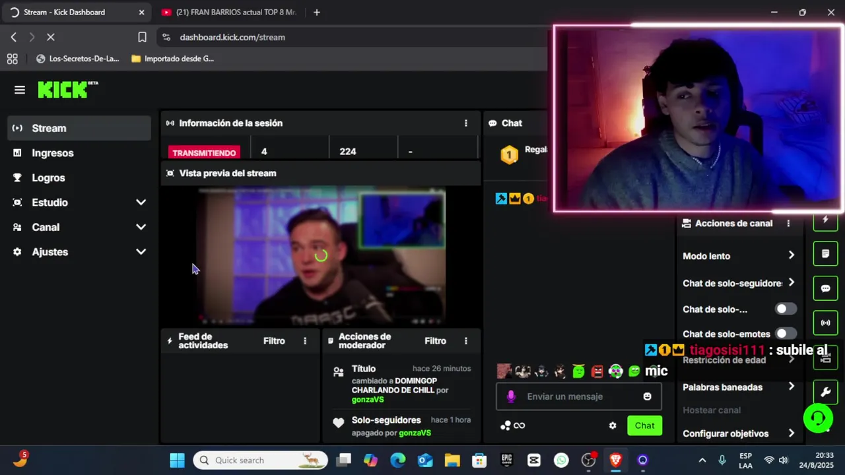Open Filtro in Acciones de moderador
This screenshot has height=475, width=845.
pyautogui.click(x=435, y=341)
